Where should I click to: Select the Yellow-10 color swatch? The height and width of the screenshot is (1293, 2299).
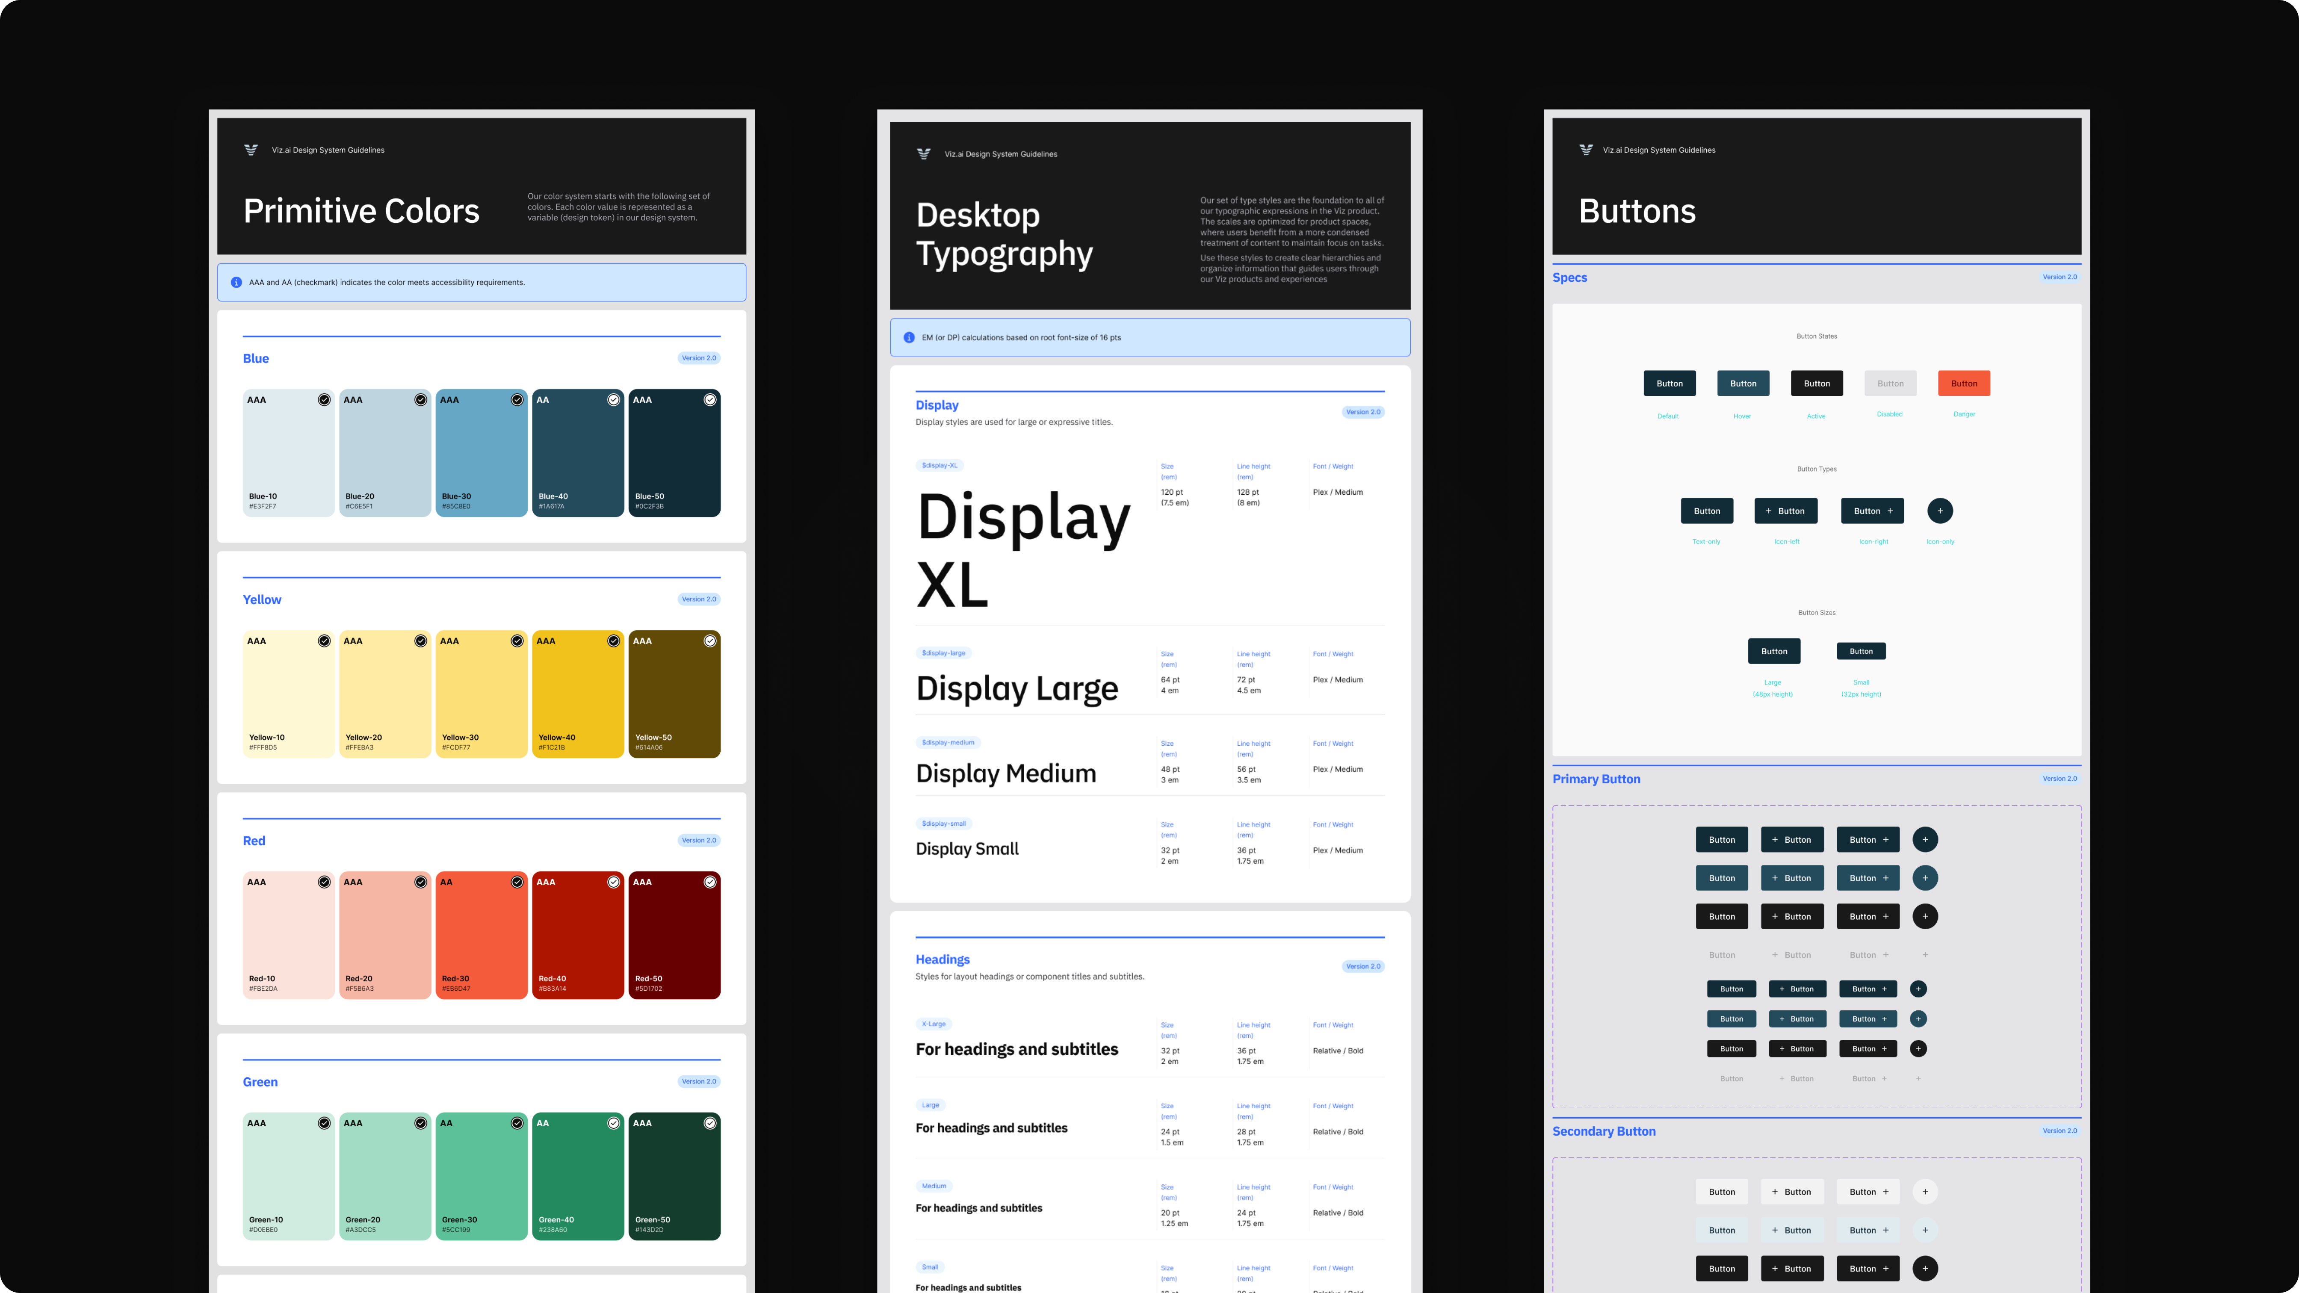pyautogui.click(x=288, y=694)
